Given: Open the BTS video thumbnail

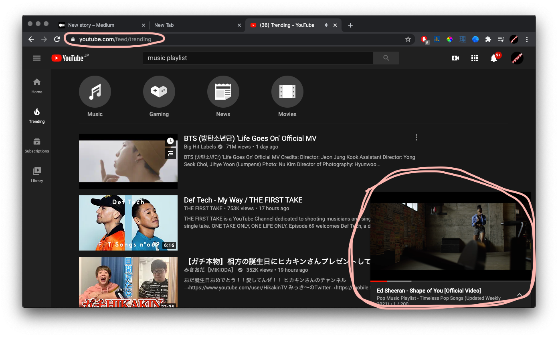Looking at the screenshot, I should click(128, 161).
